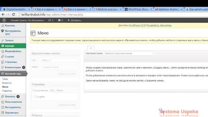208x117 pixels.
Task: Click the Инструменты tools icon near the sidebar bottom
Action: [3, 107]
